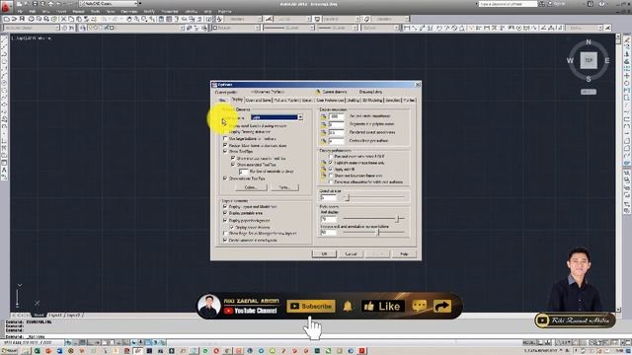
Task: Click the E compass direction on ViewCube
Action: 607,60
